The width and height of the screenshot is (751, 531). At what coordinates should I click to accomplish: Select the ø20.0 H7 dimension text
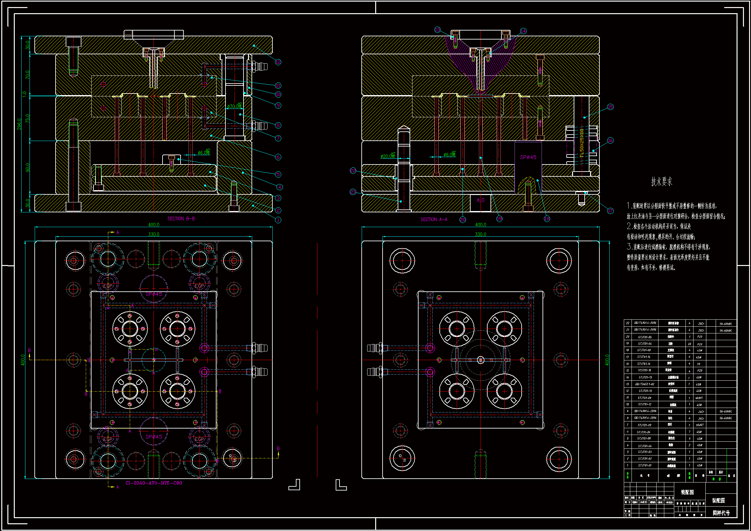coord(388,156)
